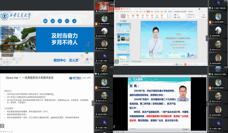The width and height of the screenshot is (228, 133).
Task: Click the search icon in WPS menu bar
Action: (x=189, y=12)
